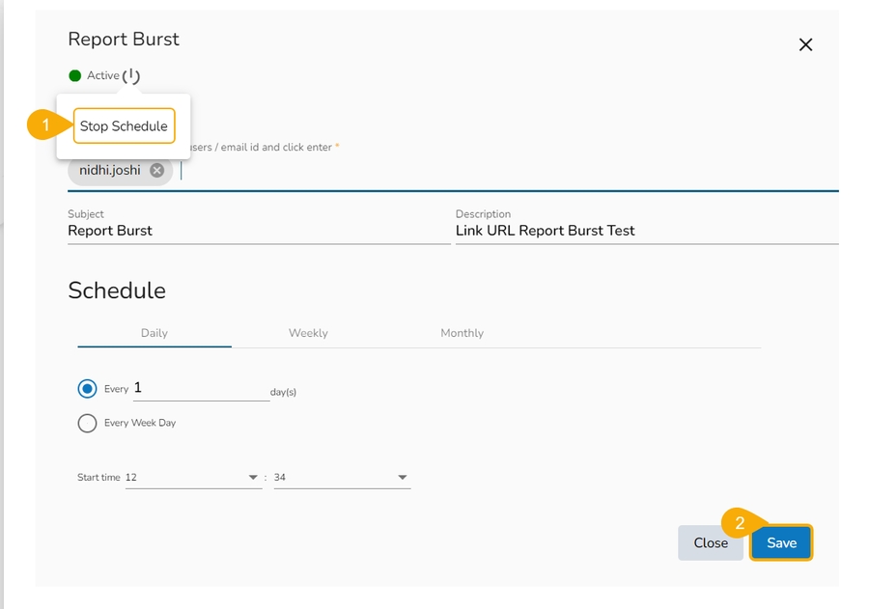869x609 pixels.
Task: Click the green Active status dot
Action: click(75, 75)
